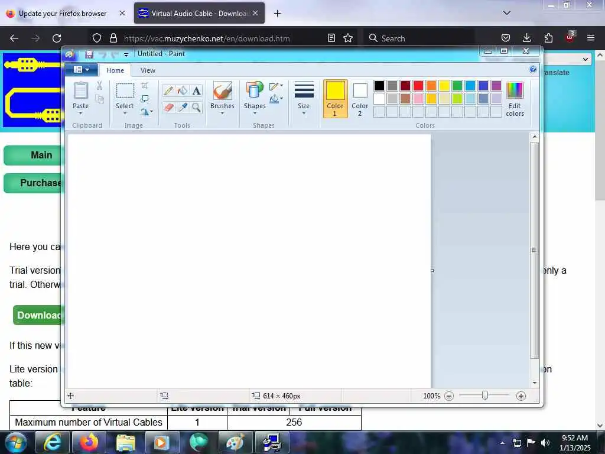Select the Pencil tool in Paint
605x454 pixels.
click(x=168, y=90)
